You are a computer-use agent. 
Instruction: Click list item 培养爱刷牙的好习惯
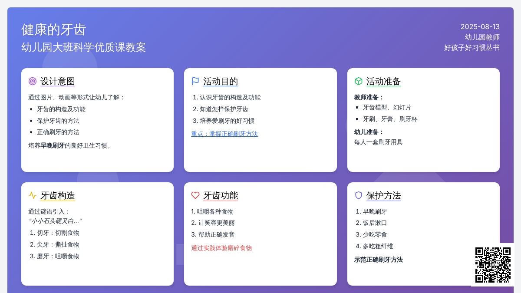coord(227,121)
